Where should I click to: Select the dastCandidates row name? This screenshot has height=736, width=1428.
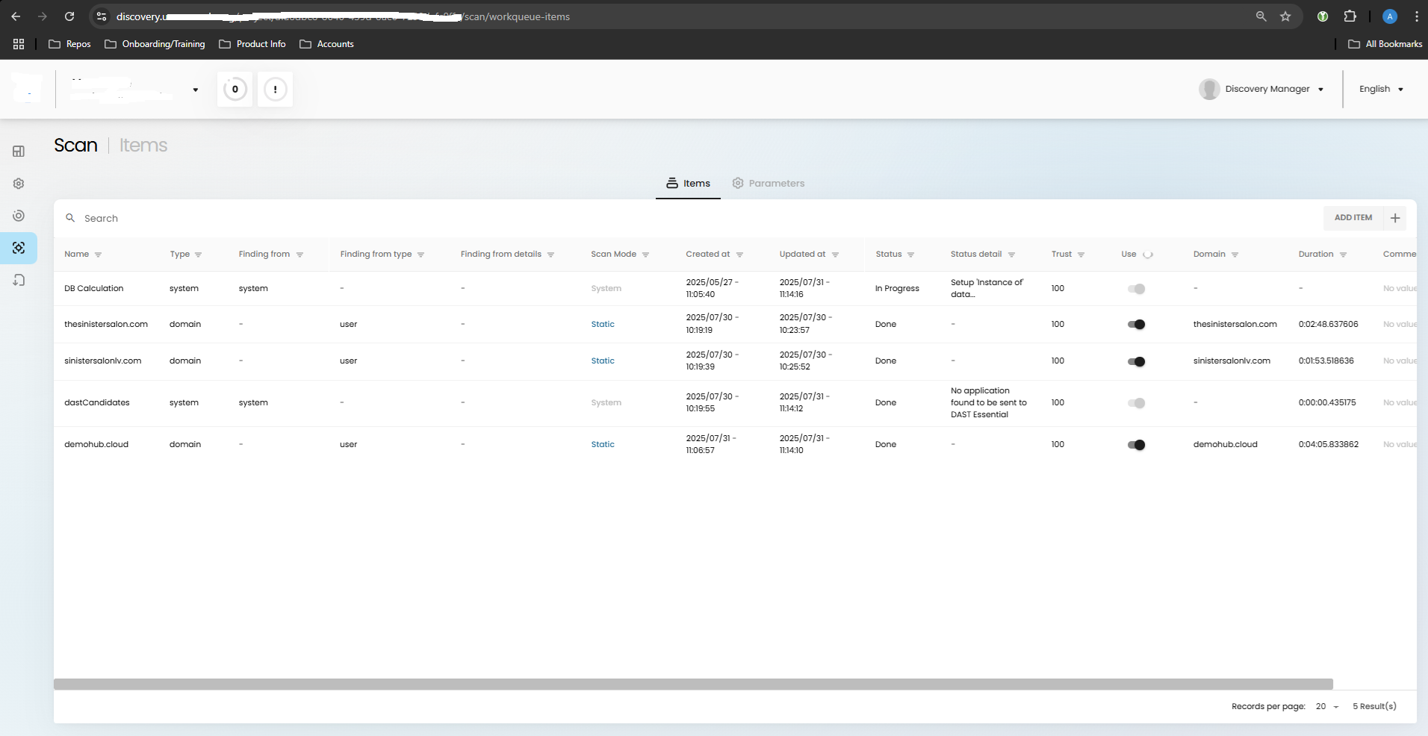97,403
